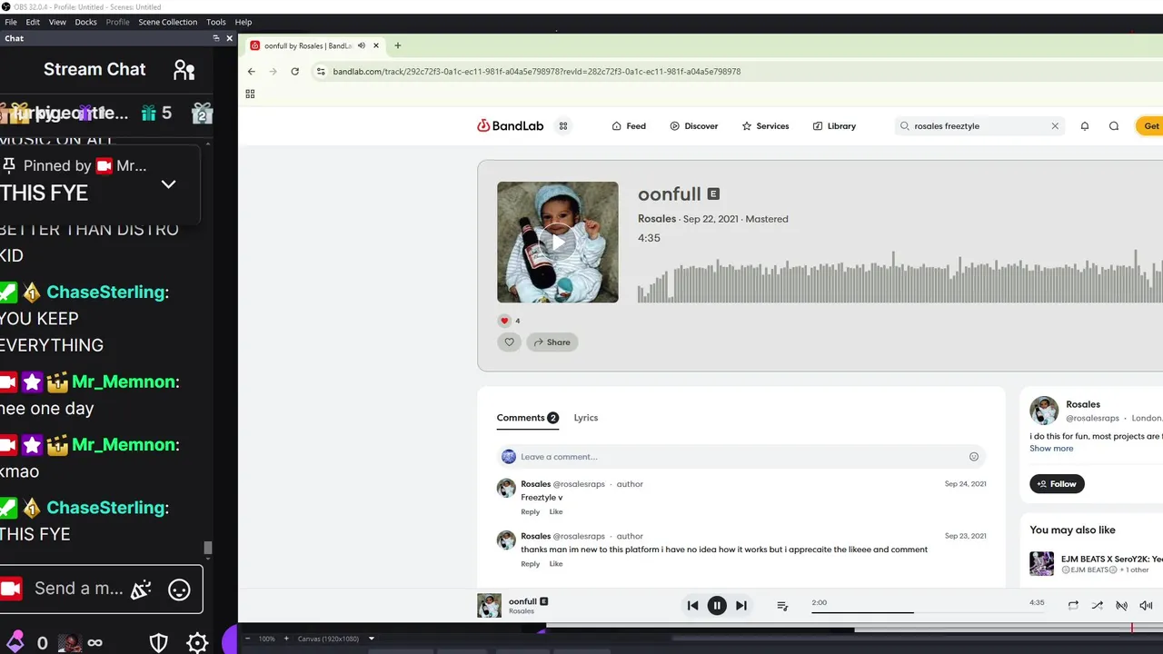Reload the BandLab page

click(295, 71)
